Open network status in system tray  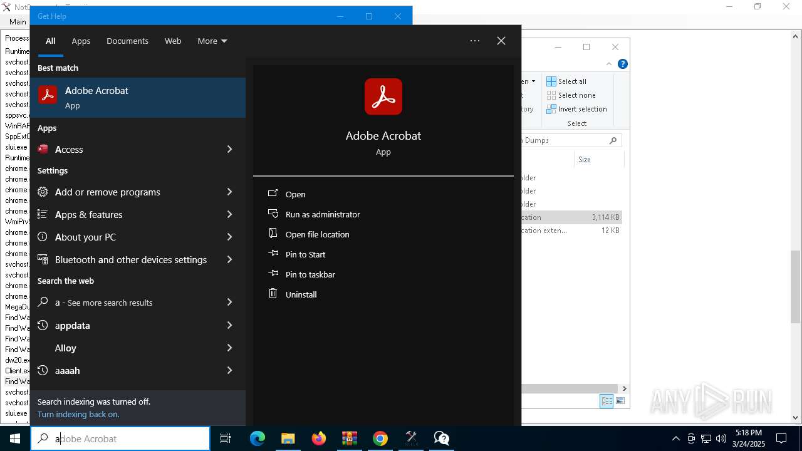click(706, 438)
